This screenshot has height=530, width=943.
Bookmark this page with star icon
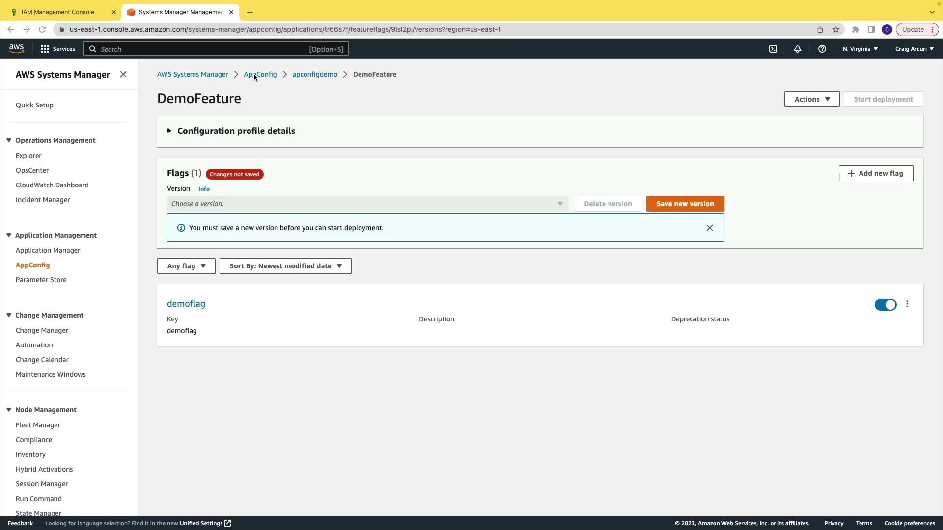pos(835,29)
